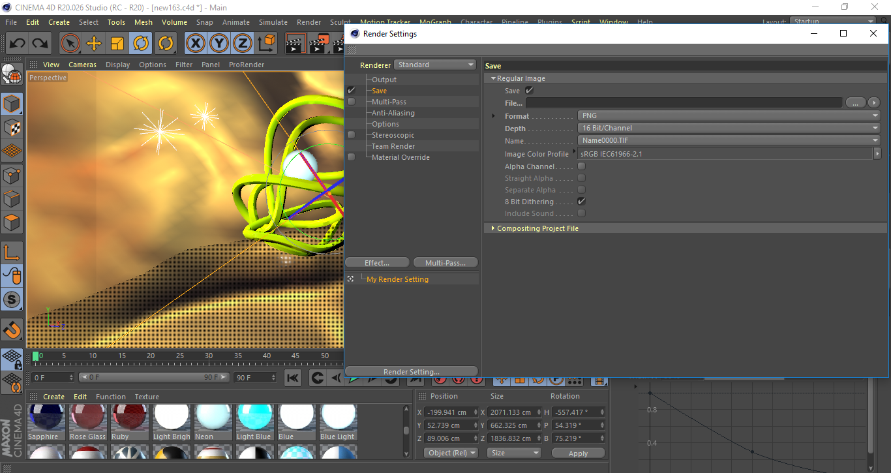Expand the Format options triangle

494,116
